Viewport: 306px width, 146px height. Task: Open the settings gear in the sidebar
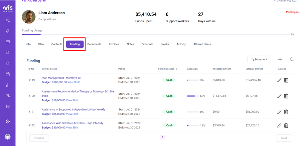pos(8,122)
